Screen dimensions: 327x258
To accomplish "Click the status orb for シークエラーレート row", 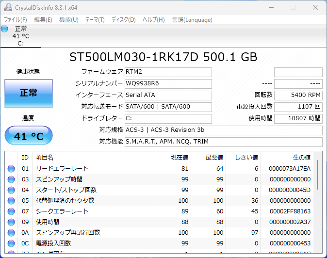I will 11,211.
